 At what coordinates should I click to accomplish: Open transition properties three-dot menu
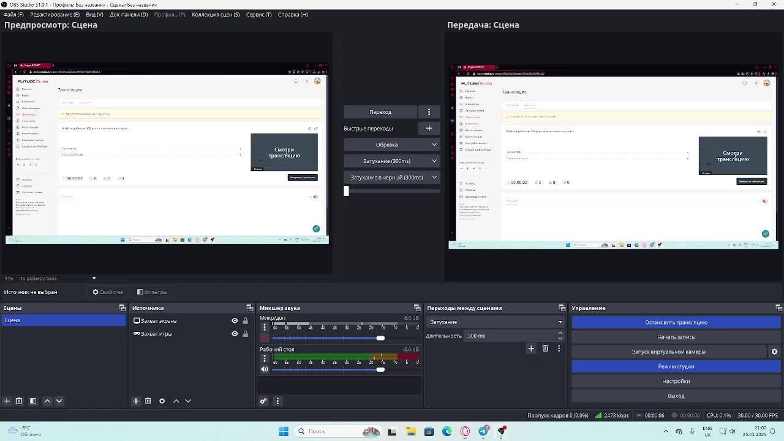[559, 349]
